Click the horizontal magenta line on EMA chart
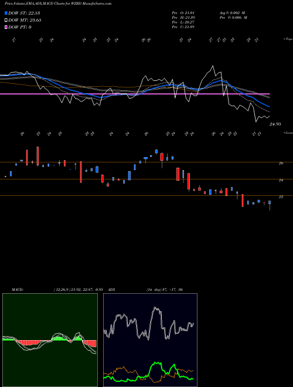 pos(135,94)
